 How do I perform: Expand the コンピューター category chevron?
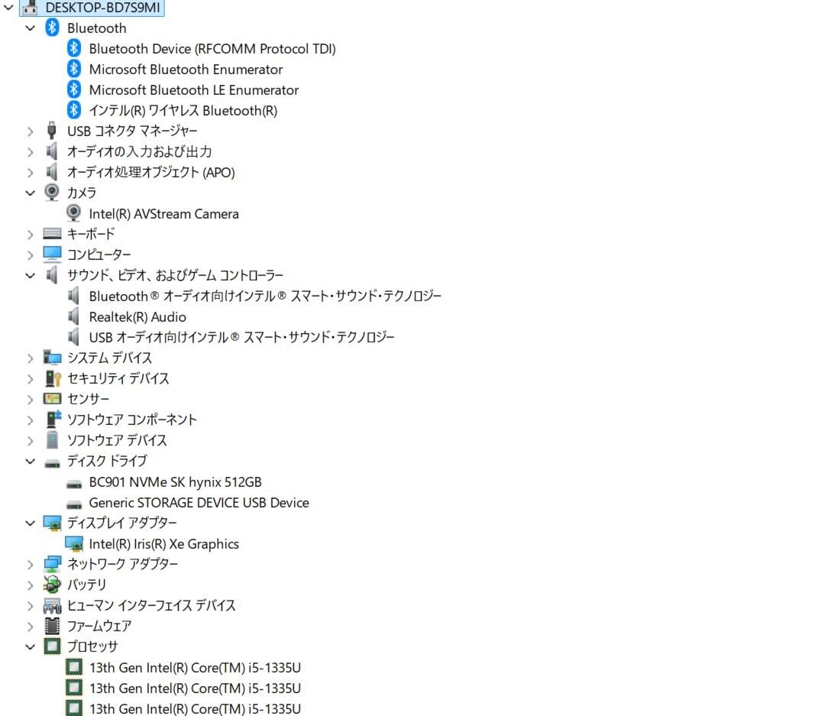[x=30, y=255]
